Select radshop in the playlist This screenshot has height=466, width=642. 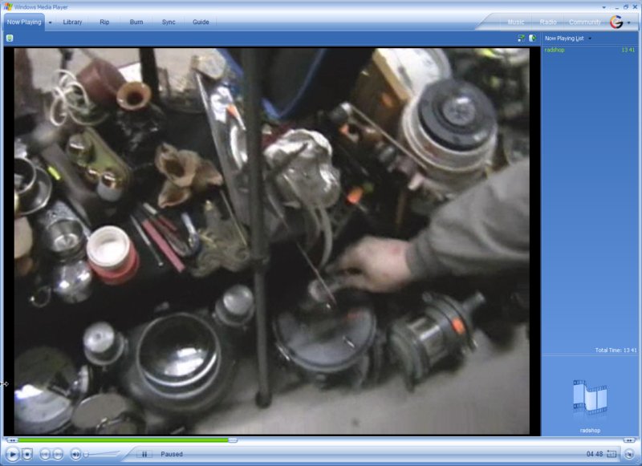[x=555, y=50]
